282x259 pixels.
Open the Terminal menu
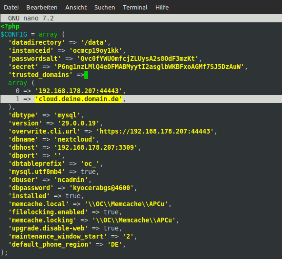tap(135, 7)
